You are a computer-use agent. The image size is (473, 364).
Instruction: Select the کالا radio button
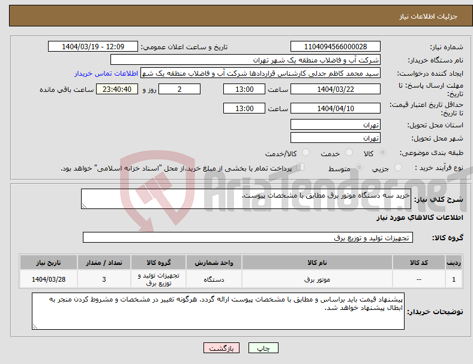382,153
